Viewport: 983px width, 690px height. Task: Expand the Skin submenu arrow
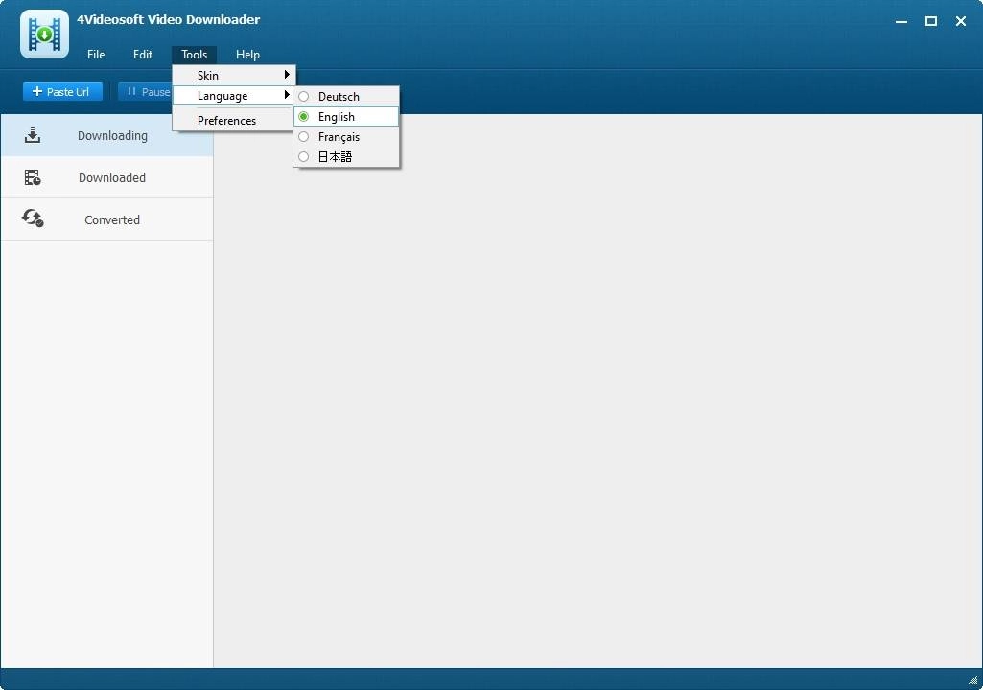287,75
